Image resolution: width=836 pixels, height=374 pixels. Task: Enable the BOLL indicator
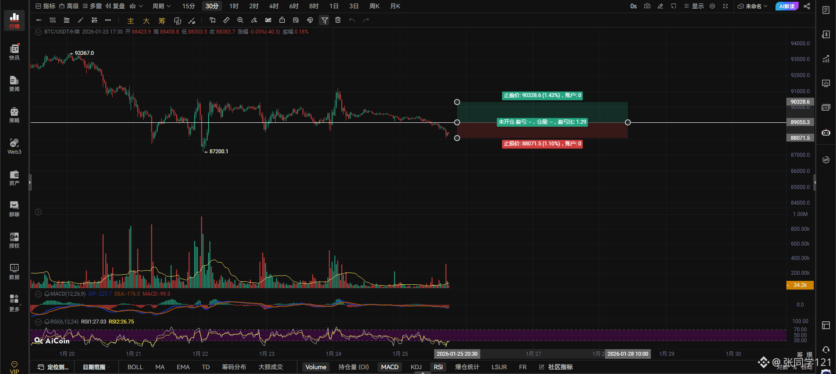click(135, 367)
